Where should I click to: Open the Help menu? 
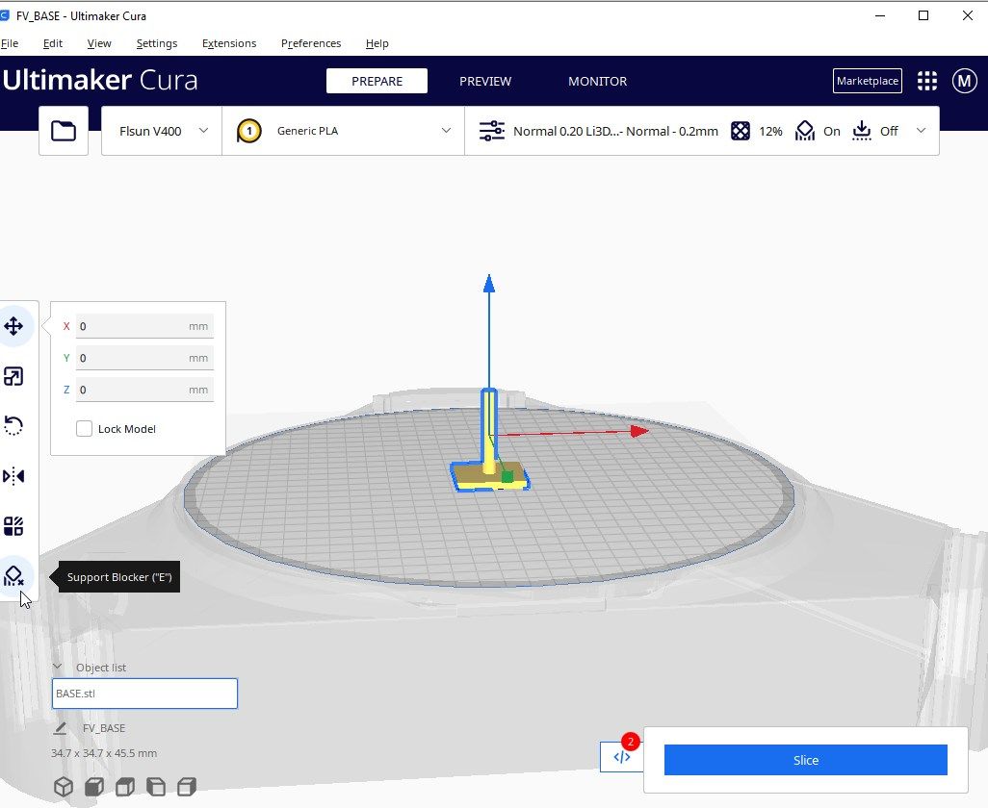click(377, 43)
